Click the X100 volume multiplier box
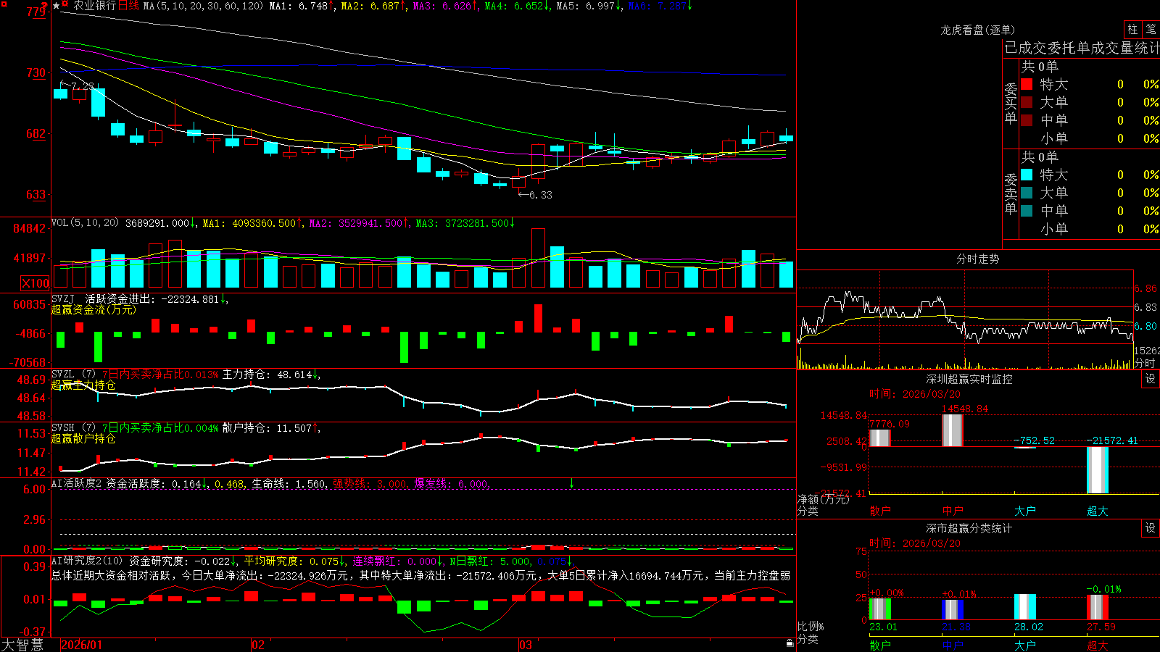Screen dimensions: 1160x652 (35, 283)
